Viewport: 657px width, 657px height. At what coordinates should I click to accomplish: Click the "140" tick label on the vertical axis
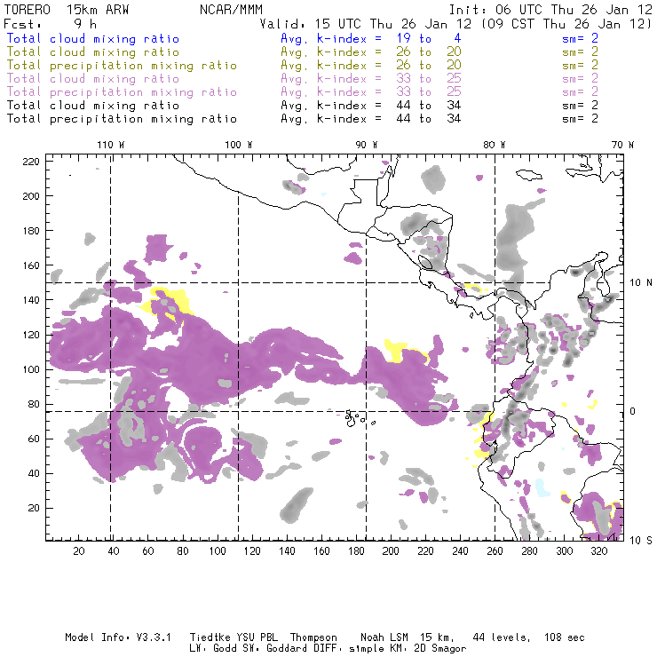[x=31, y=300]
